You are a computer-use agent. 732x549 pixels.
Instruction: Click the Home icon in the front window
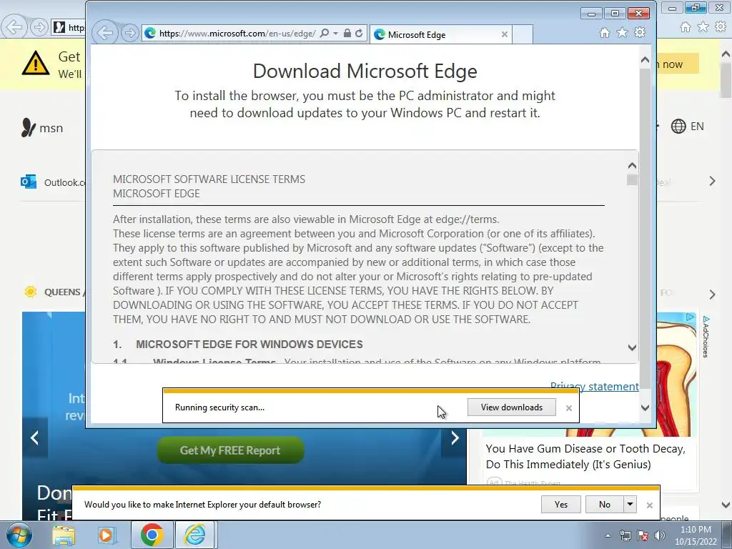[x=605, y=32]
